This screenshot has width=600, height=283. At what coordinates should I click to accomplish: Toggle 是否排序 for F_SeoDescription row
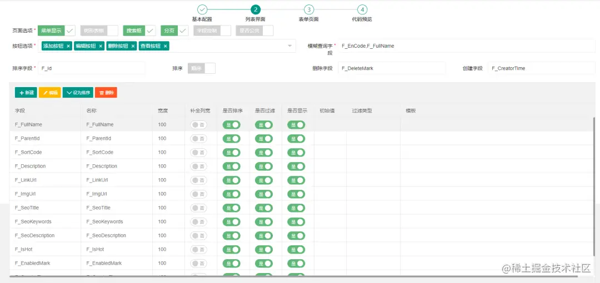pos(232,235)
